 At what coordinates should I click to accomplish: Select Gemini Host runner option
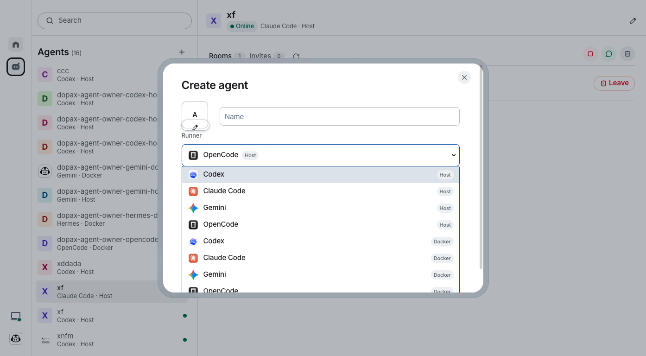320,208
